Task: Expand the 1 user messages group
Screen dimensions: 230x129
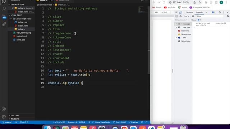Action: pyautogui.click(x=176, y=27)
